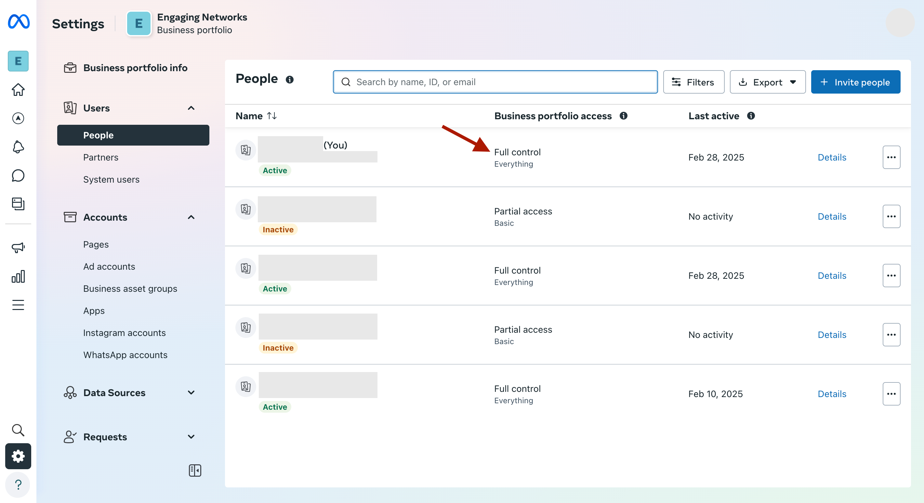This screenshot has width=924, height=503.
Task: Click the Invite people button
Action: pyautogui.click(x=855, y=82)
